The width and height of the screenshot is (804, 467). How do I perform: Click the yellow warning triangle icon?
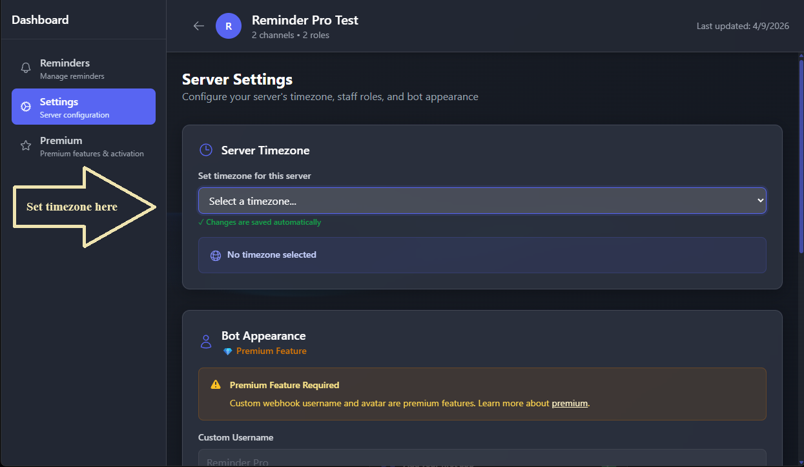[x=216, y=385]
